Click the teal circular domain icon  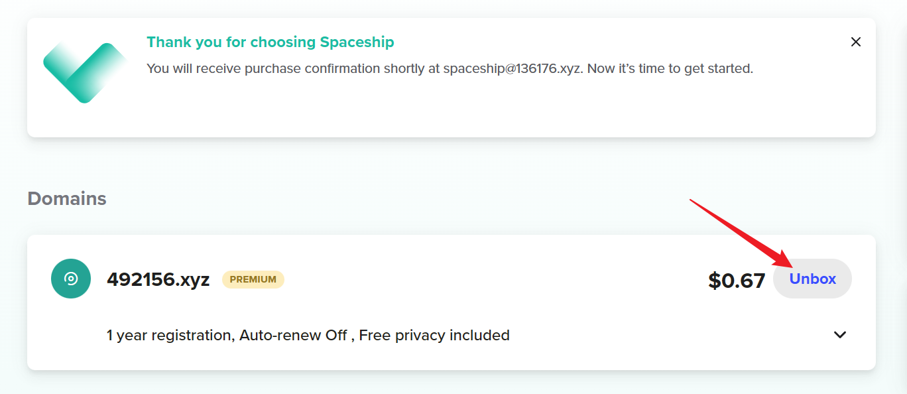point(71,279)
